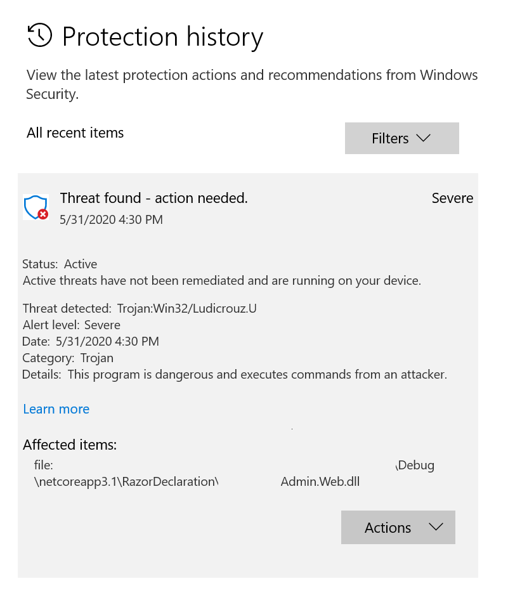Click the 'Affected items:' heading
This screenshot has width=508, height=593.
tap(70, 445)
